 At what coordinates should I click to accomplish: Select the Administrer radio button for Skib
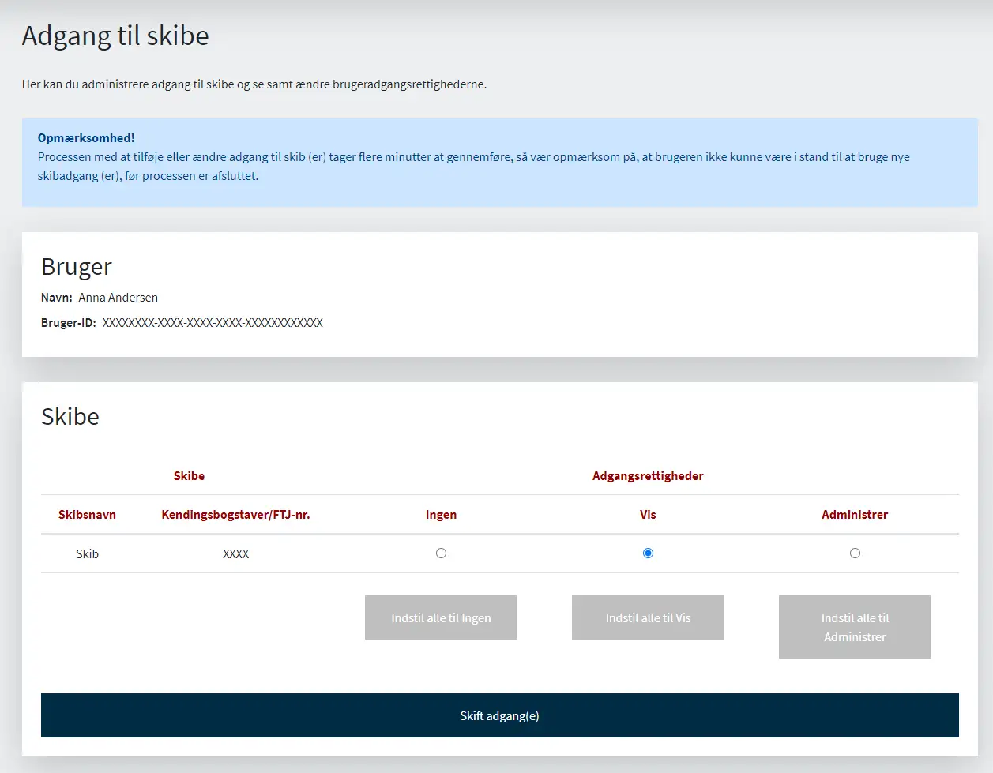(855, 553)
